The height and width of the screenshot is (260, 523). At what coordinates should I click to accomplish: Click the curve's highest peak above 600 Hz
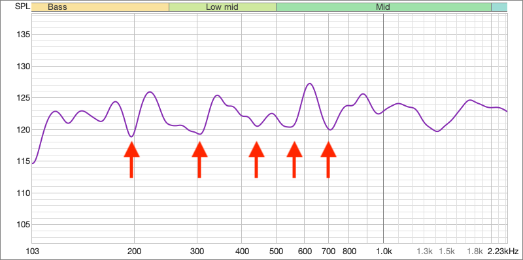[309, 84]
